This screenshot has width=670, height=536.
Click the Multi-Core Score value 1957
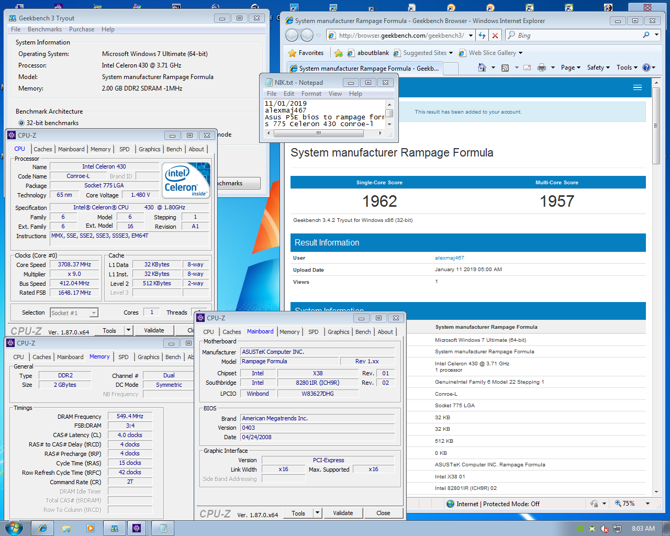557,202
